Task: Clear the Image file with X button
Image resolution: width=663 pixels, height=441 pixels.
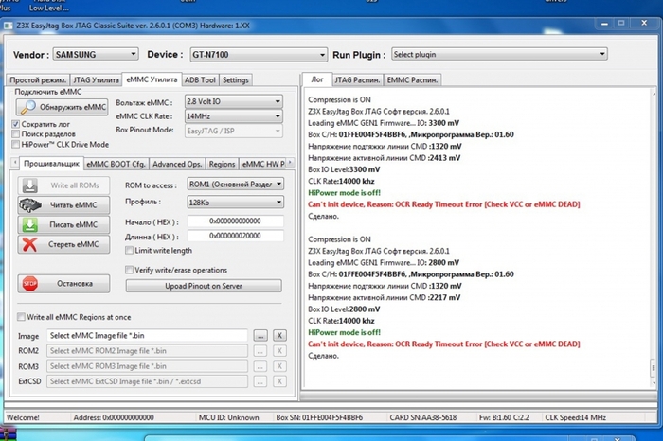Action: [279, 336]
